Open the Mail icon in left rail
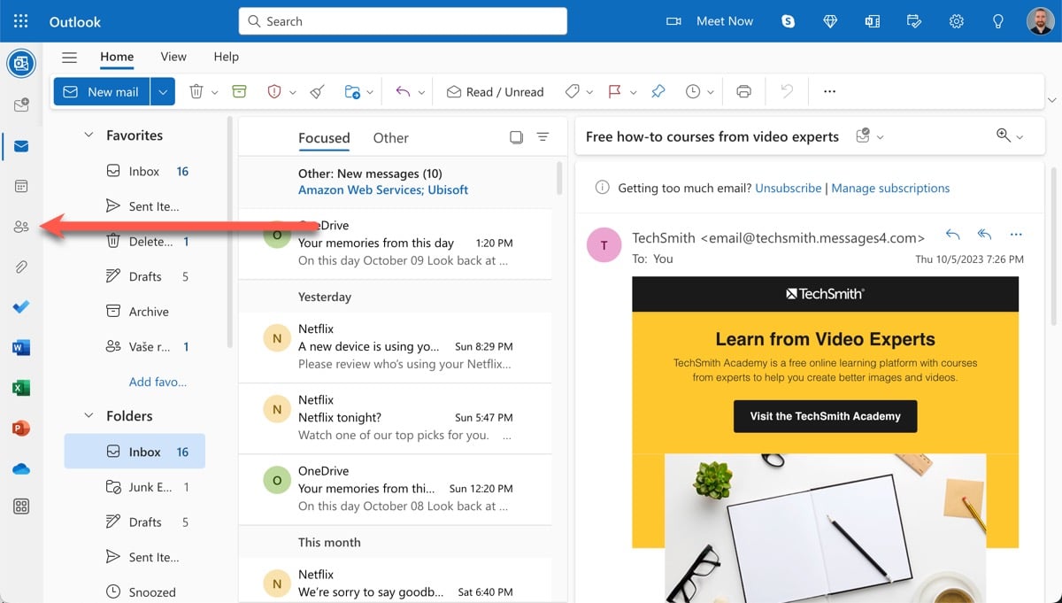 coord(21,146)
